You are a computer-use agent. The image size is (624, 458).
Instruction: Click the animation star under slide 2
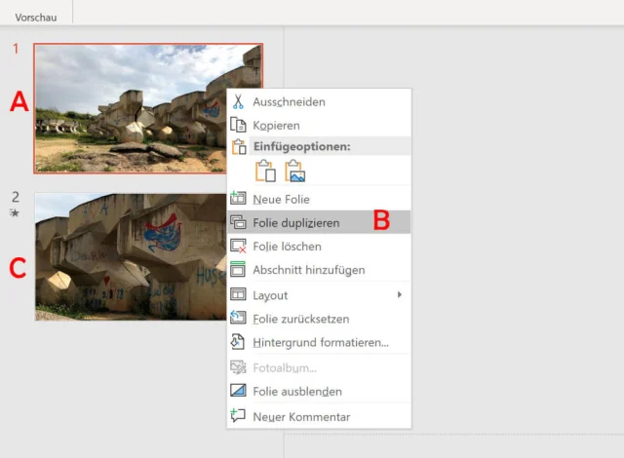[15, 212]
